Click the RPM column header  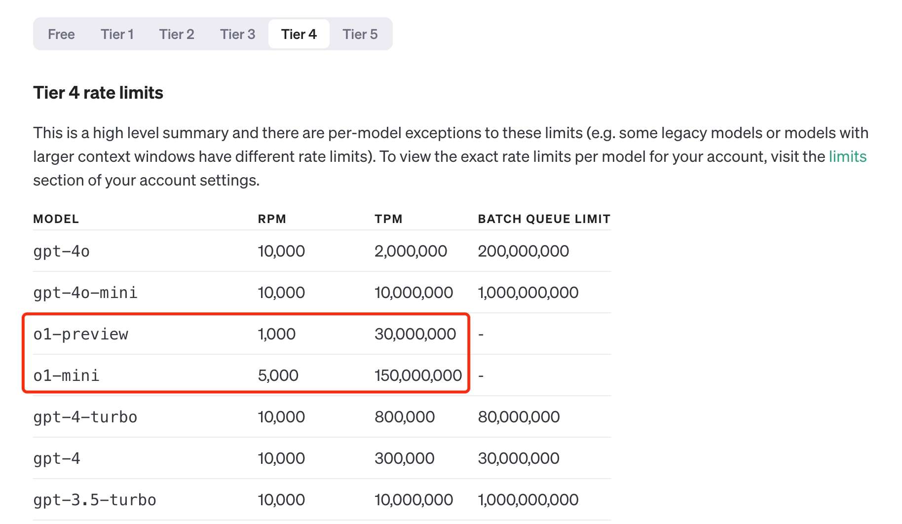272,219
